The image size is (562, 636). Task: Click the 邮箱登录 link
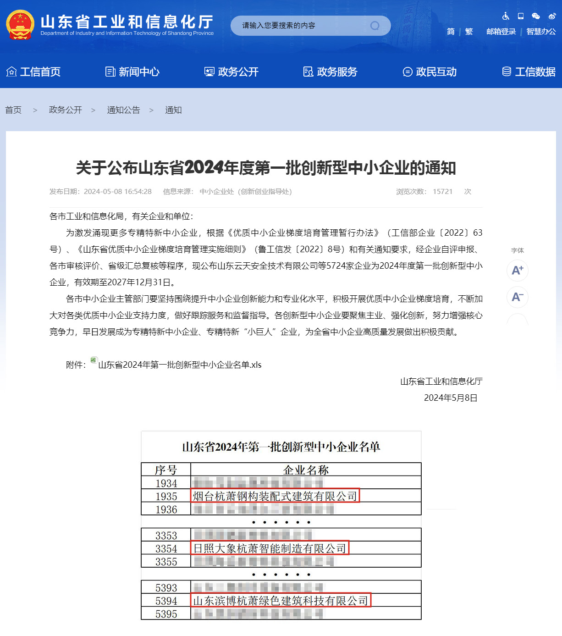[501, 32]
